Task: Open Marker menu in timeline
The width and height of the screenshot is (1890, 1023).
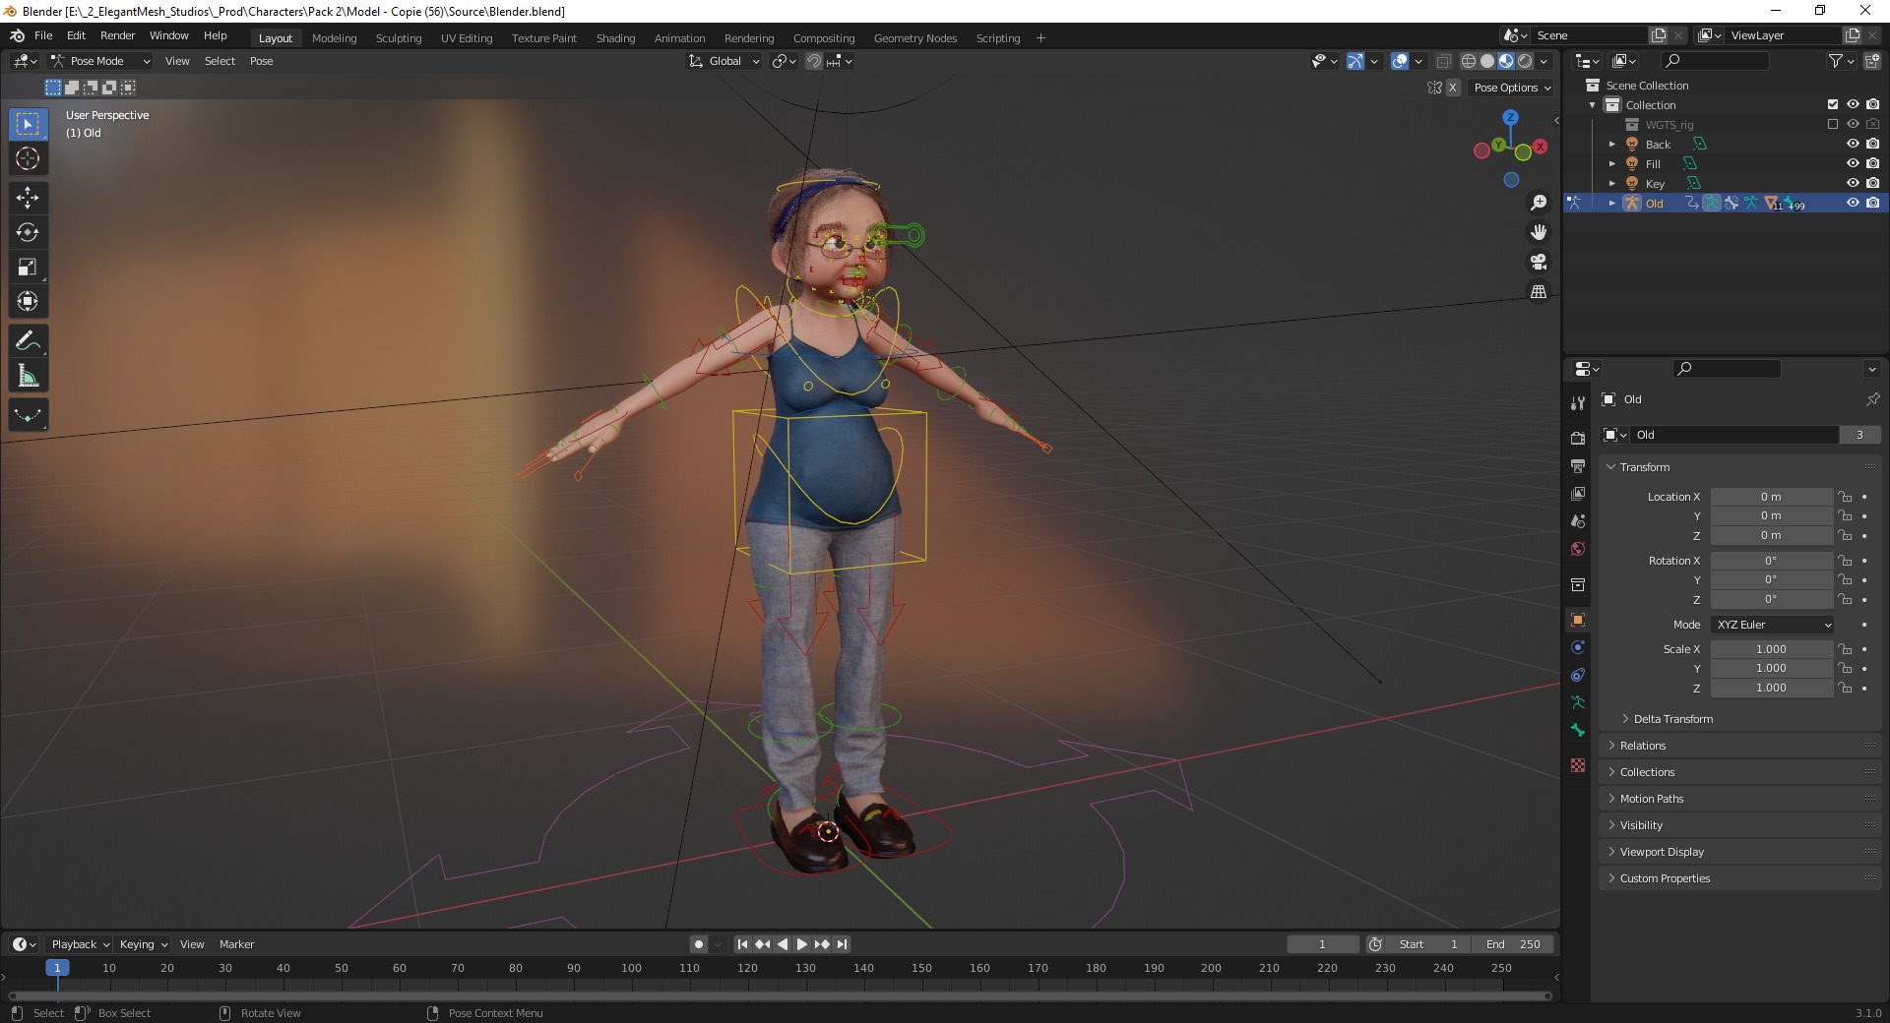Action: point(236,944)
